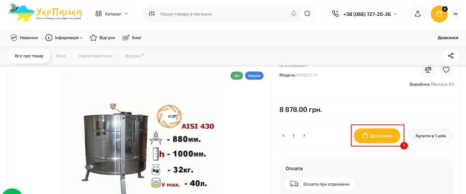This screenshot has height=194, width=466.
Task: Click the magnifier search button
Action: pyautogui.click(x=307, y=14)
